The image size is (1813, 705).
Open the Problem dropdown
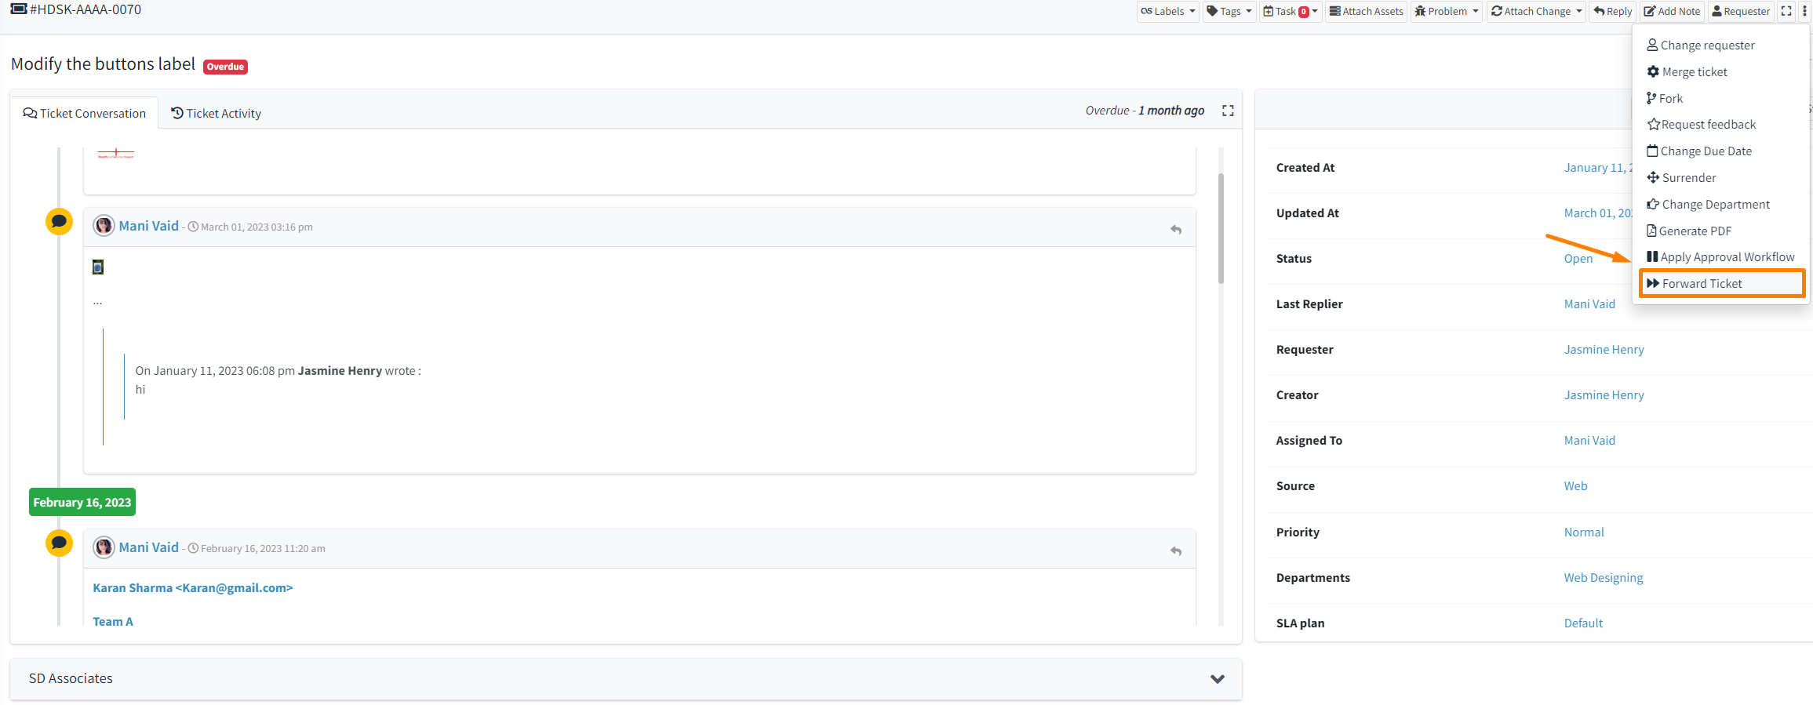1446,11
